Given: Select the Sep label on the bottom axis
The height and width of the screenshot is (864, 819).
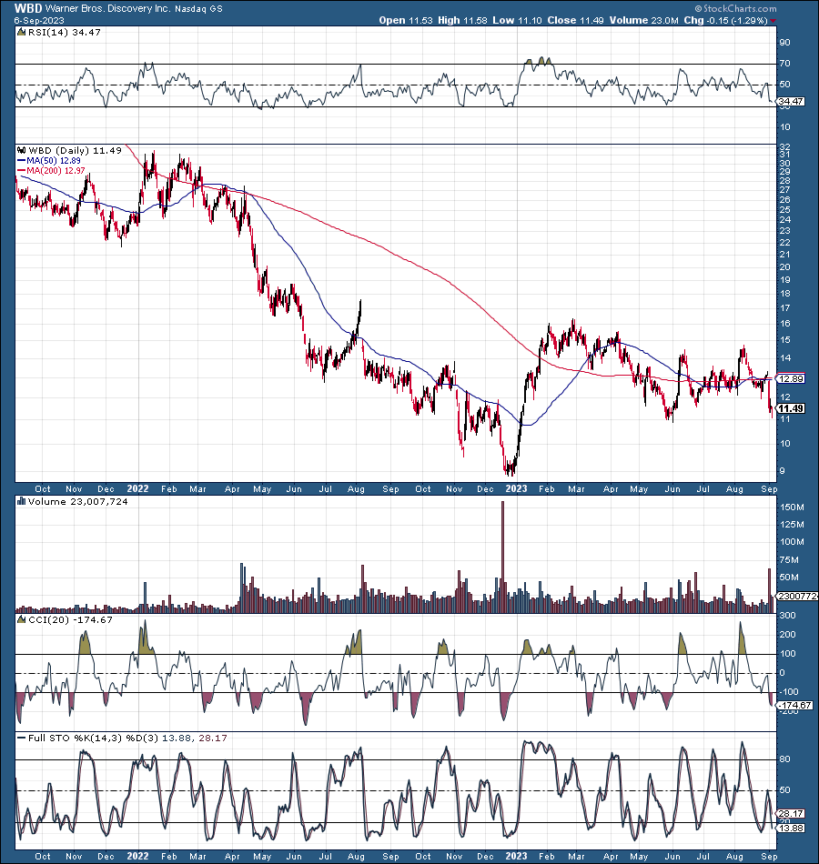Looking at the screenshot, I should [769, 488].
